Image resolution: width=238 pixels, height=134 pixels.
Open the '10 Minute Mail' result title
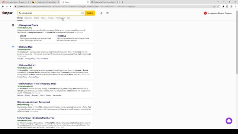tap(25, 47)
